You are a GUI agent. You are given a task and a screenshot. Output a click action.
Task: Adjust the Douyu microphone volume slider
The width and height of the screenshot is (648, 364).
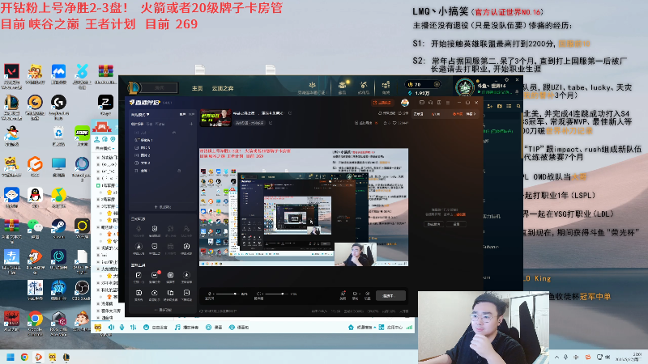click(x=227, y=294)
